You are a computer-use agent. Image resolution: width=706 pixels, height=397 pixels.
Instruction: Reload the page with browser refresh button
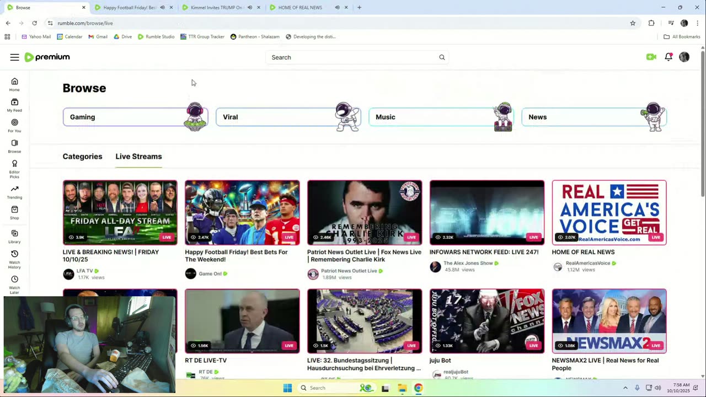click(x=34, y=23)
